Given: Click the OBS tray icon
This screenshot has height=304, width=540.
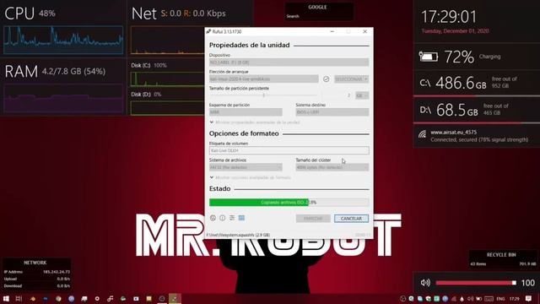Looking at the screenshot, I should point(403,299).
